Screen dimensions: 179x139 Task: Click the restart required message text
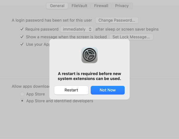coord(89,76)
